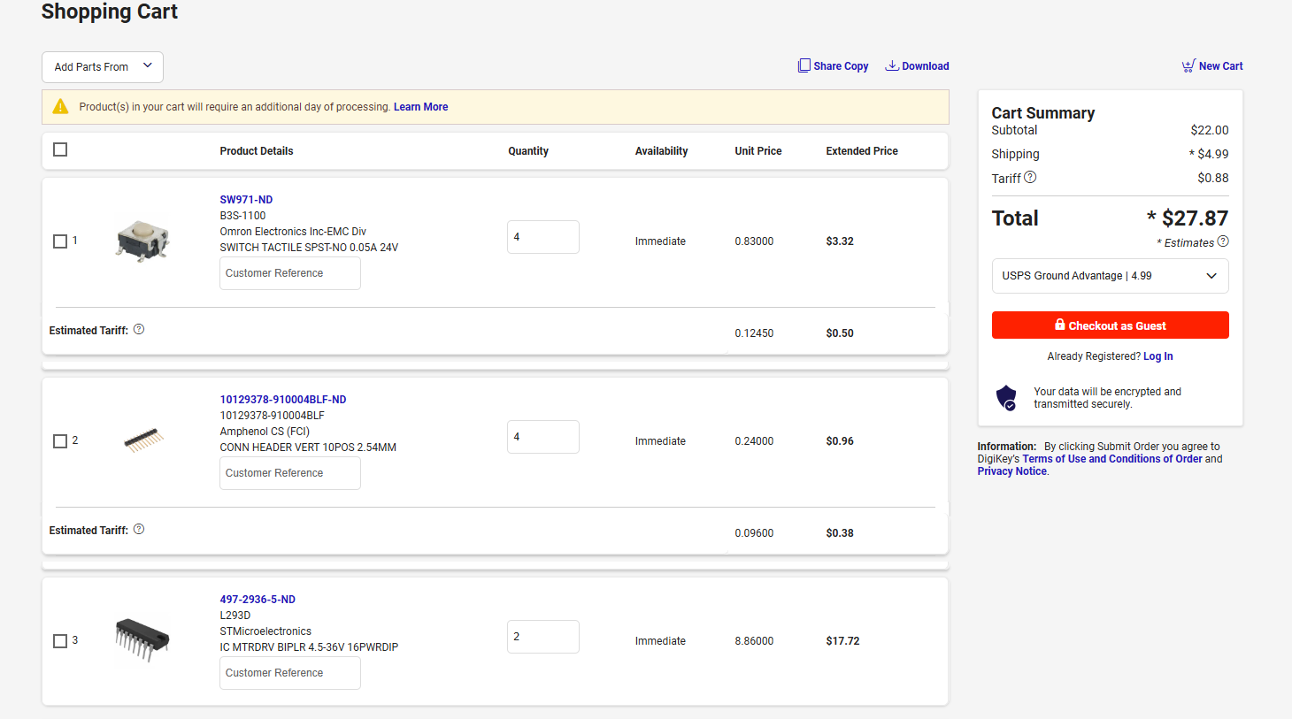This screenshot has height=719, width=1292.
Task: Click the Download cart icon
Action: point(892,65)
